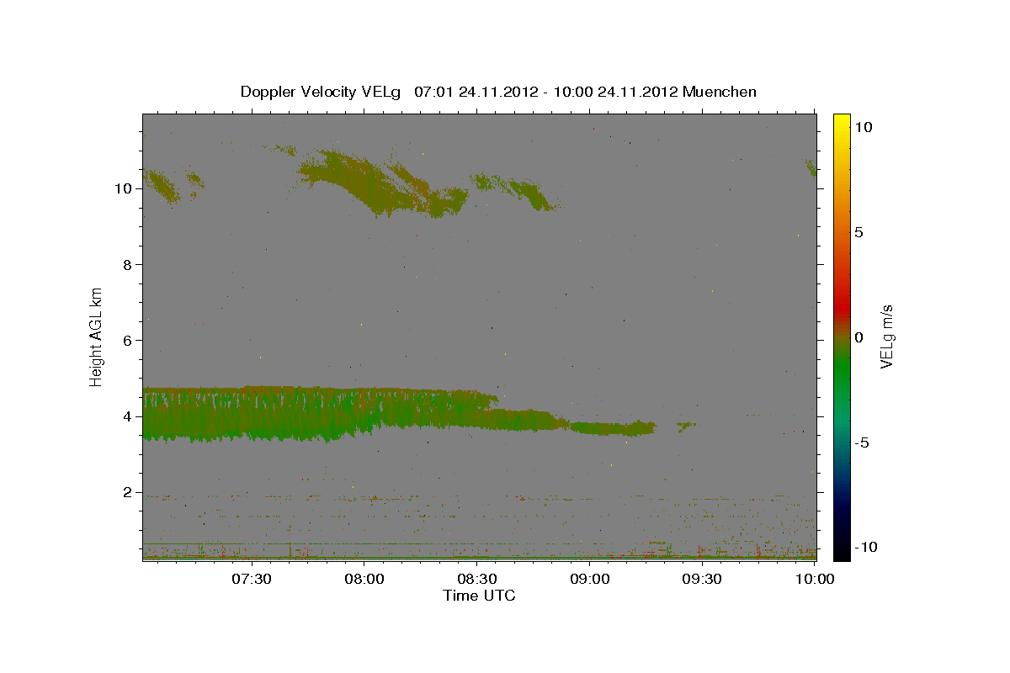The width and height of the screenshot is (1010, 673).
Task: Click the 07:30 time tick label
Action: (x=251, y=579)
